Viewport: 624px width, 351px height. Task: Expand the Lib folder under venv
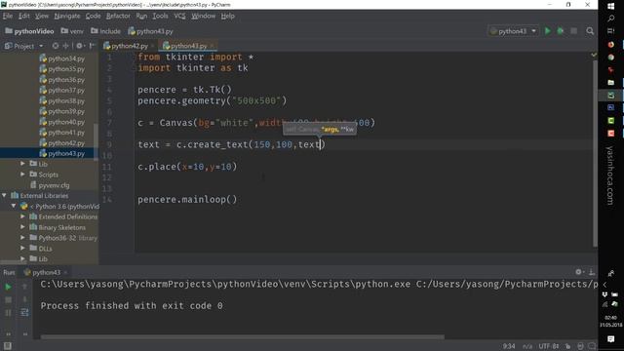click(22, 164)
